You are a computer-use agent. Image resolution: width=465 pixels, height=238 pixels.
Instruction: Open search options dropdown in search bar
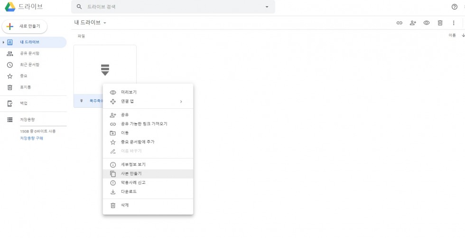(267, 7)
